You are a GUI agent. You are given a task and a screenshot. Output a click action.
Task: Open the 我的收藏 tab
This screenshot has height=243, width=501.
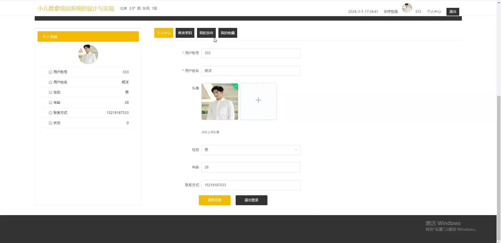click(x=228, y=33)
